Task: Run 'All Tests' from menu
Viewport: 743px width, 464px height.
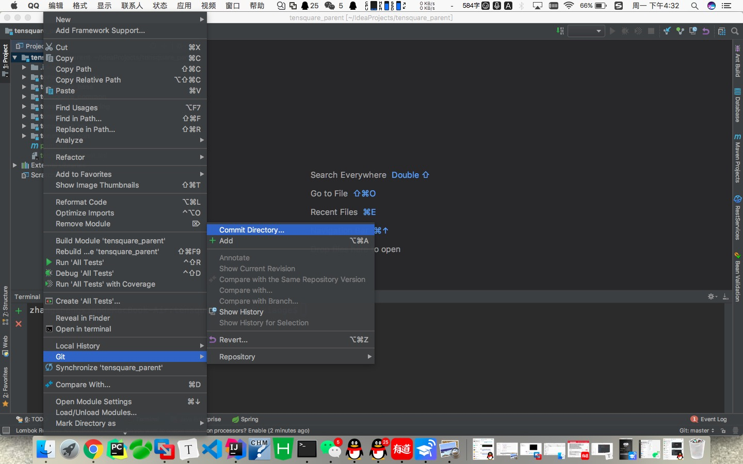Action: pyautogui.click(x=125, y=262)
